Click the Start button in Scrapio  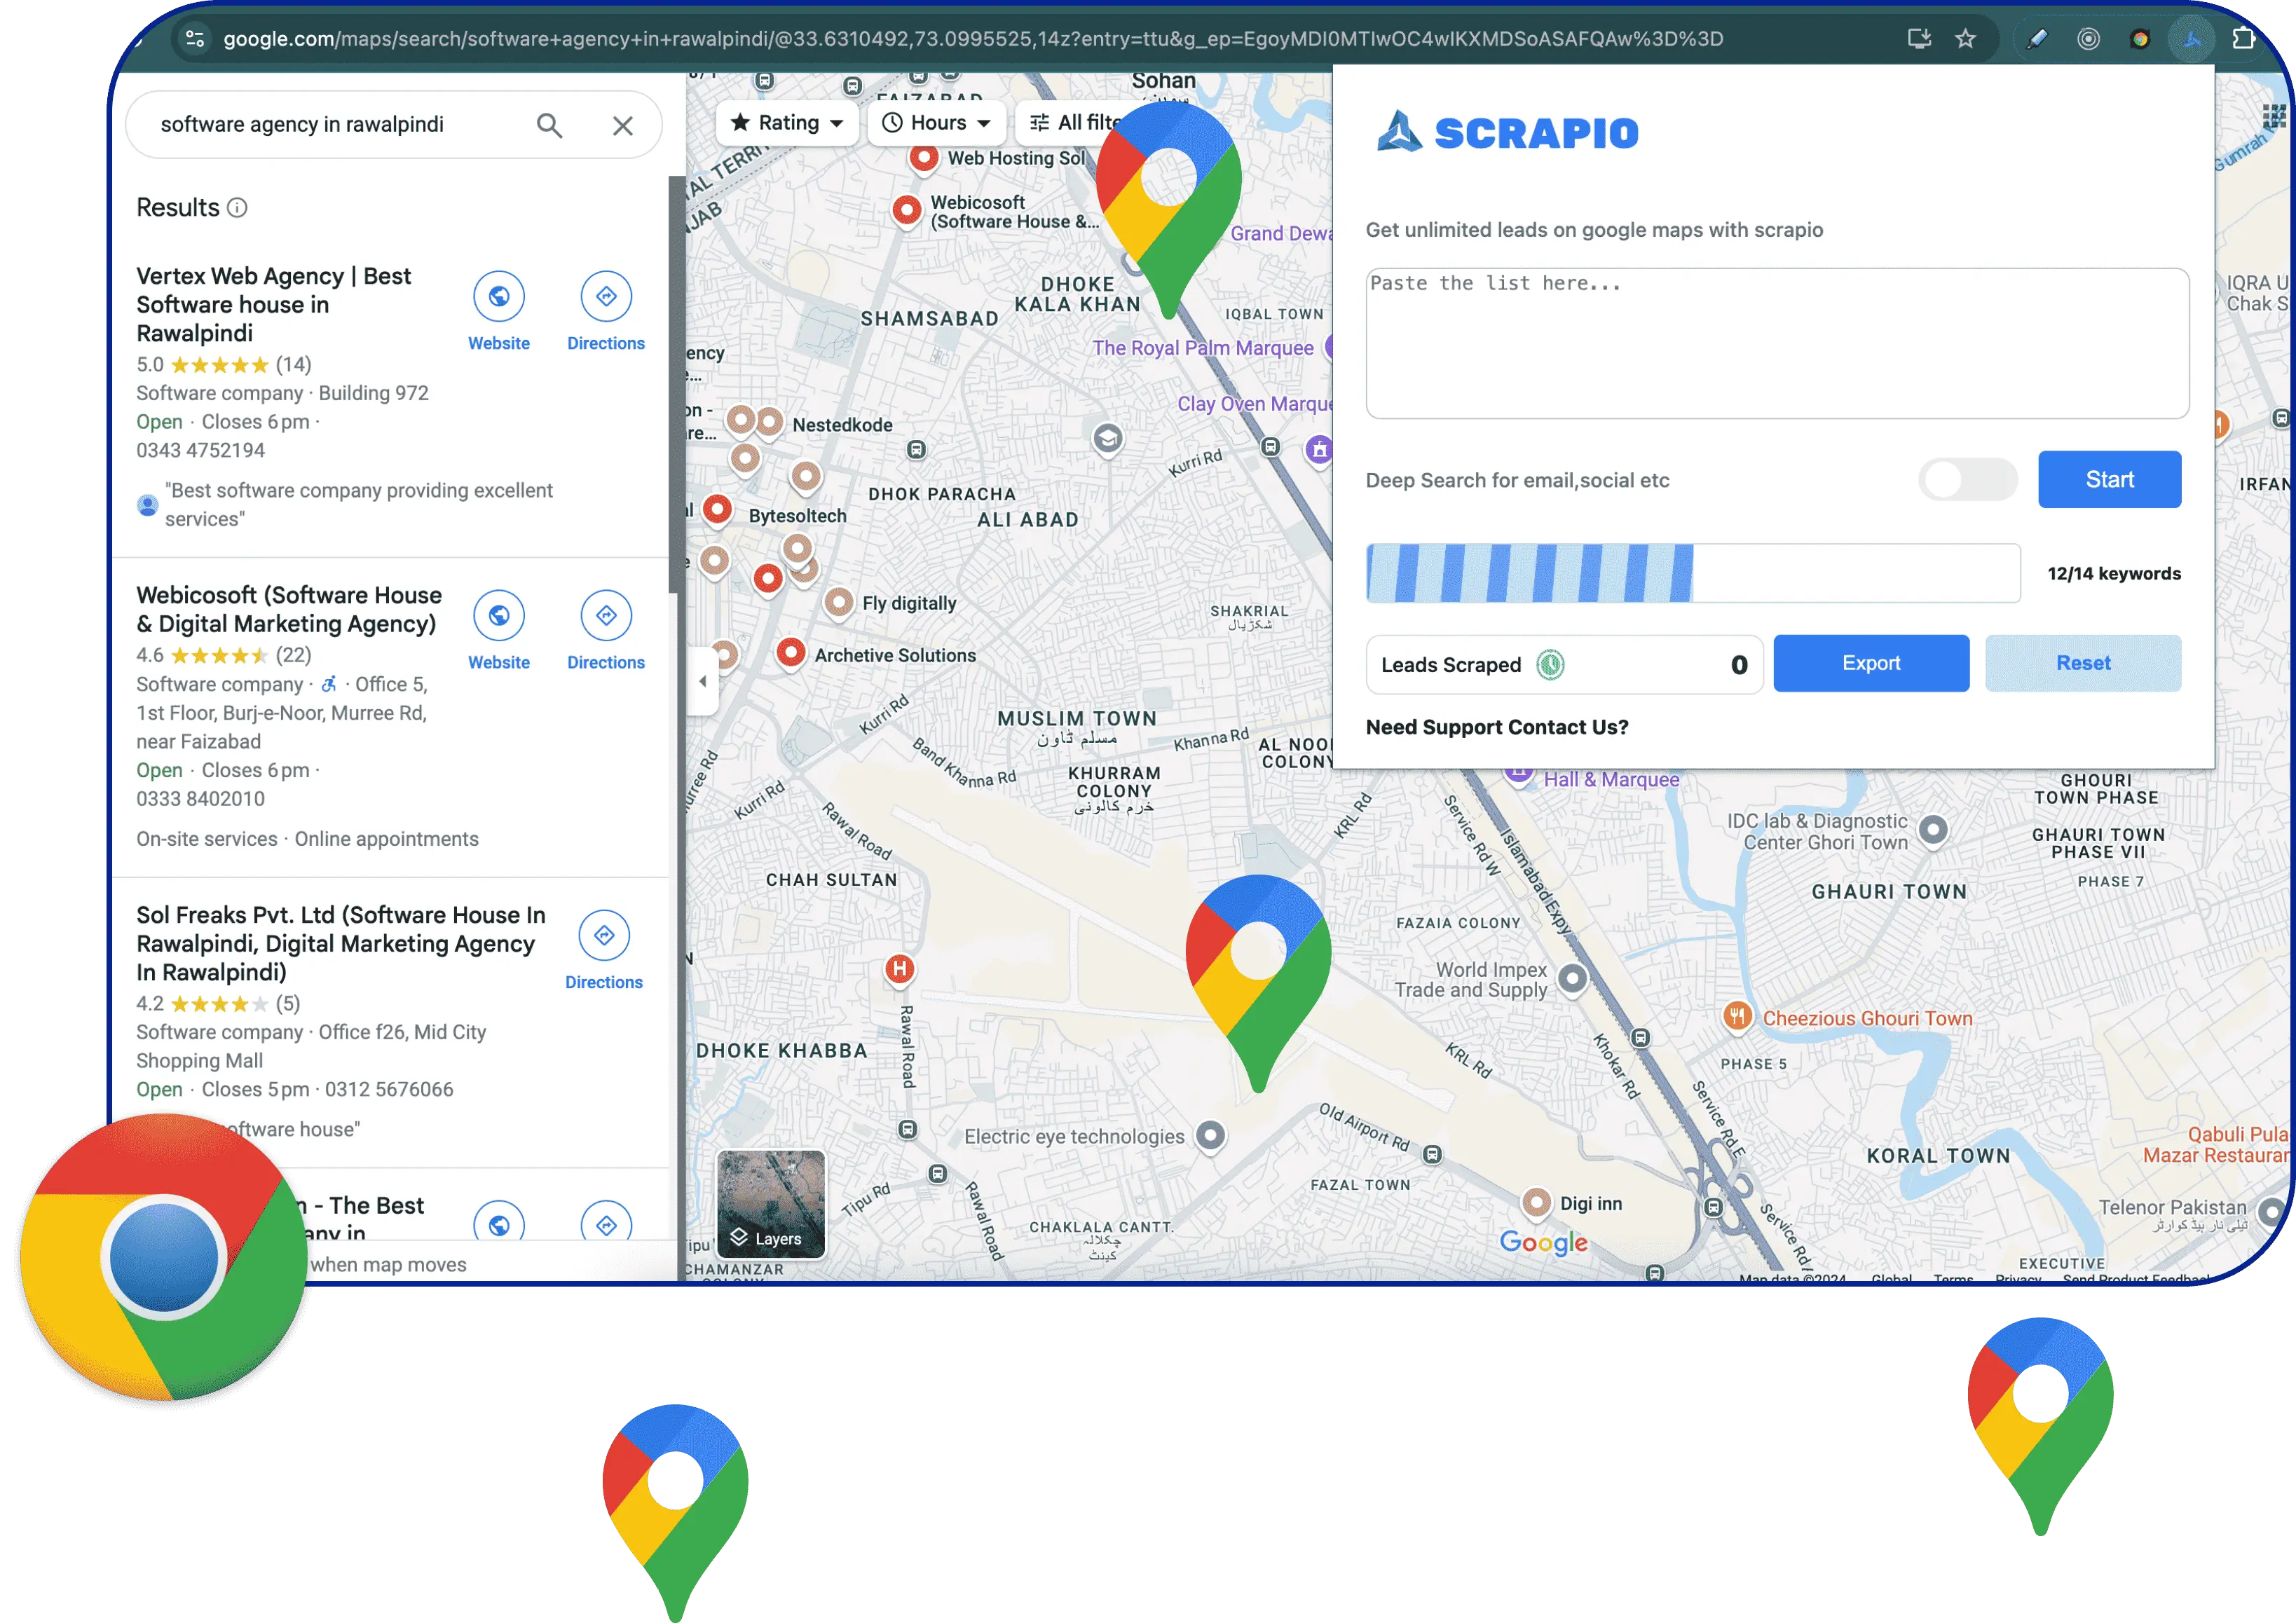(x=2109, y=480)
